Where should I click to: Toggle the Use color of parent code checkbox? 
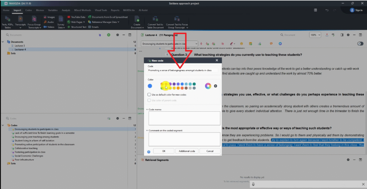pos(149,100)
